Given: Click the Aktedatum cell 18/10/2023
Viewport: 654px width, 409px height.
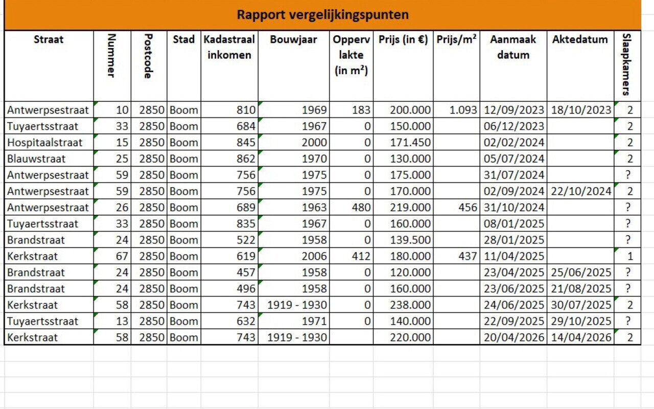Looking at the screenshot, I should 580,109.
